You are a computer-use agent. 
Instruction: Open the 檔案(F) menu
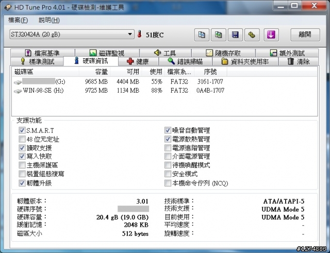pyautogui.click(x=18, y=20)
